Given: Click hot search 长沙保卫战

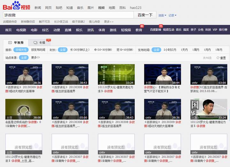Looking at the screenshot, I should (61, 22).
